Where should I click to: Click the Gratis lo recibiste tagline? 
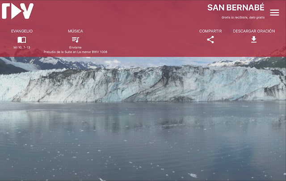click(x=243, y=17)
